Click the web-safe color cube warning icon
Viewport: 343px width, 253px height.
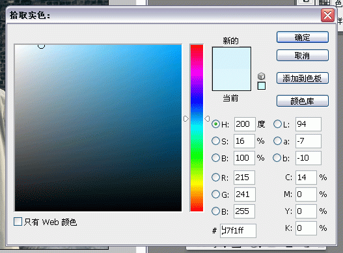[261, 76]
